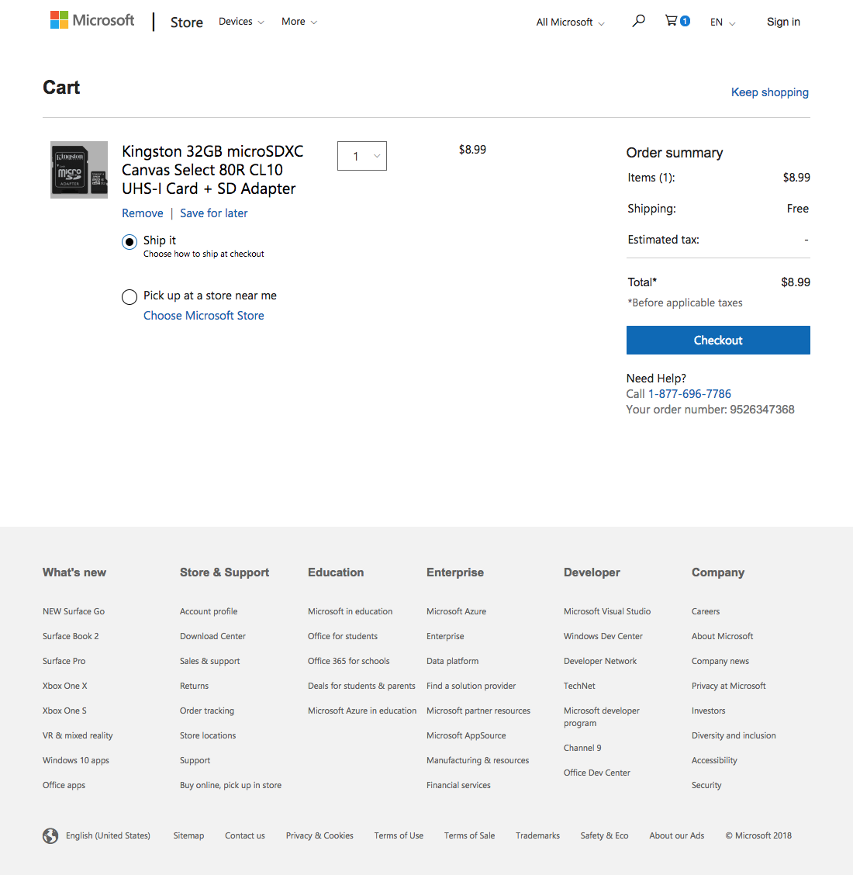Screen dimensions: 853x875
Task: Call the help phone number link
Action: [689, 393]
